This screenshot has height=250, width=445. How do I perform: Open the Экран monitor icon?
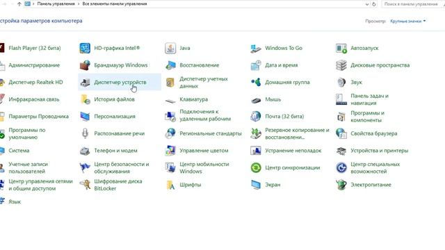point(256,185)
